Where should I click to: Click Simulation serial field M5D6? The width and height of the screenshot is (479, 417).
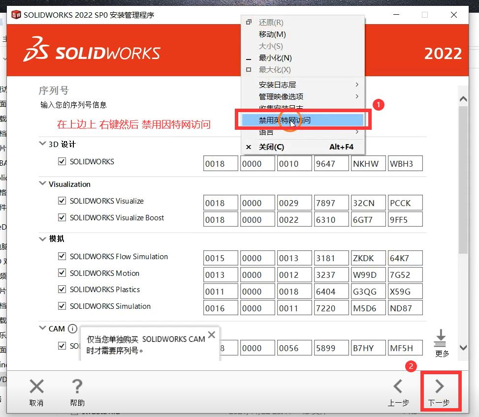[x=368, y=308]
